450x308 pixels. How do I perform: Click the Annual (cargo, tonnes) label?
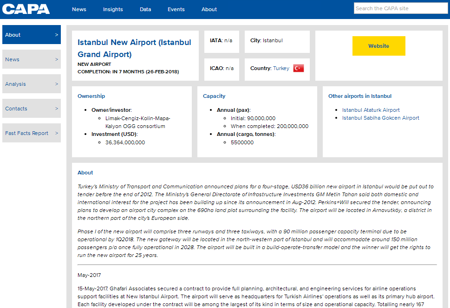click(246, 134)
